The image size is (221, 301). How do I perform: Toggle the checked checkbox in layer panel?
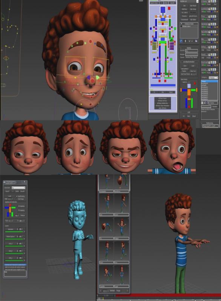(17, 196)
